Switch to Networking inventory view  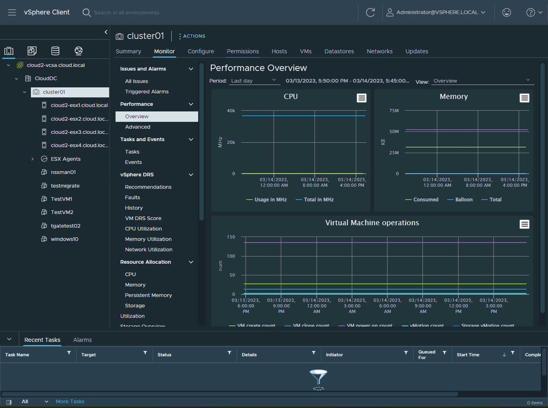click(x=79, y=51)
